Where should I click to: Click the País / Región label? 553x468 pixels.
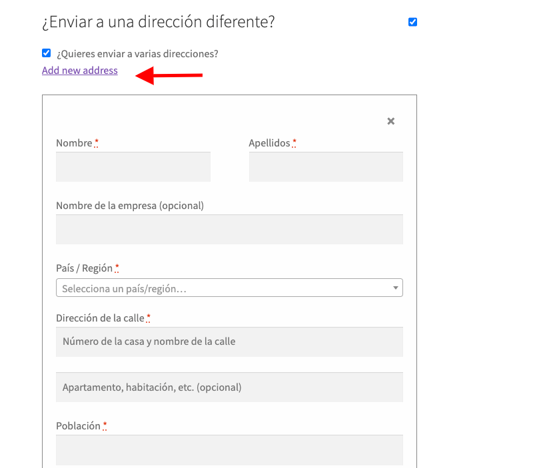tap(85, 268)
